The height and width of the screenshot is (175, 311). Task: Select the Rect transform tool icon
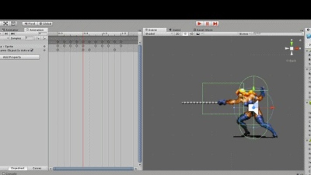click(x=13, y=24)
